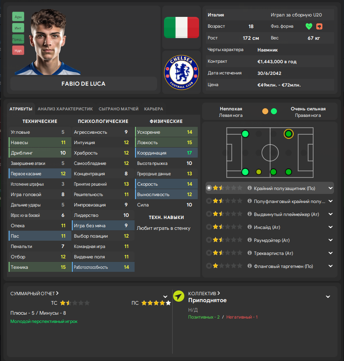
Task: Open the Карьера tab
Action: (154, 109)
